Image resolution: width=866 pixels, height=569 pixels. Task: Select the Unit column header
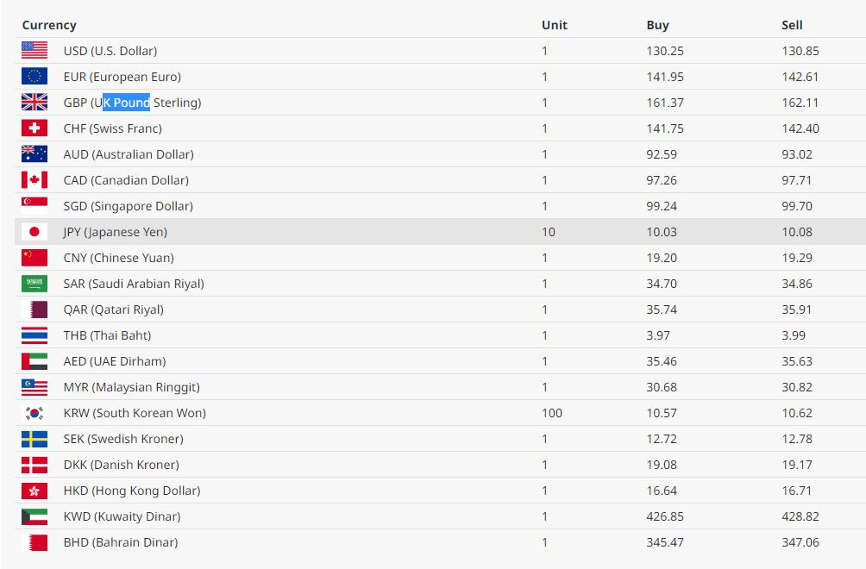click(x=555, y=25)
